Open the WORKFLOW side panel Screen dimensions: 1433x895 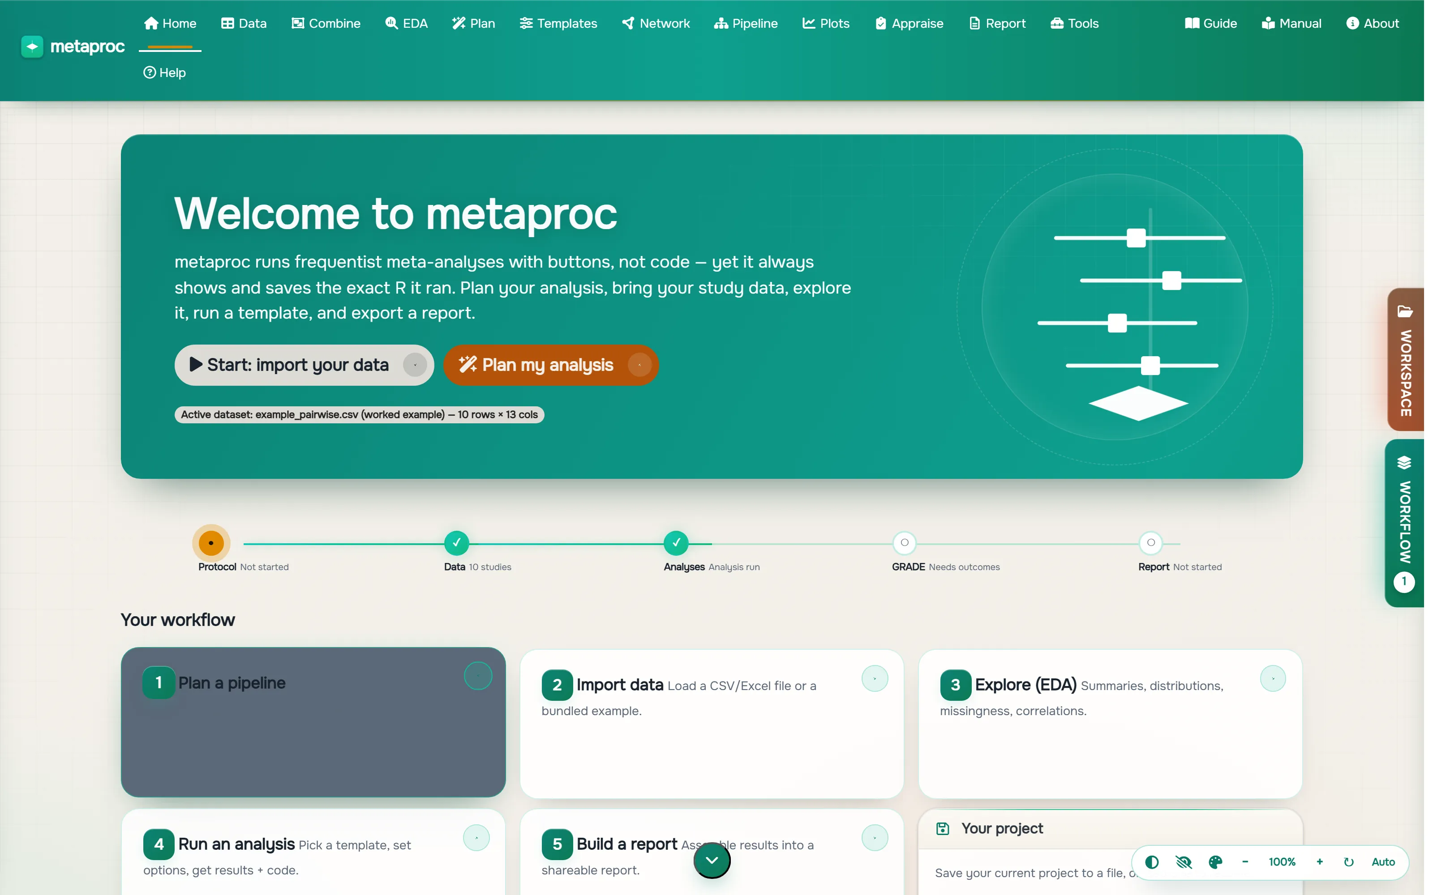(1404, 523)
